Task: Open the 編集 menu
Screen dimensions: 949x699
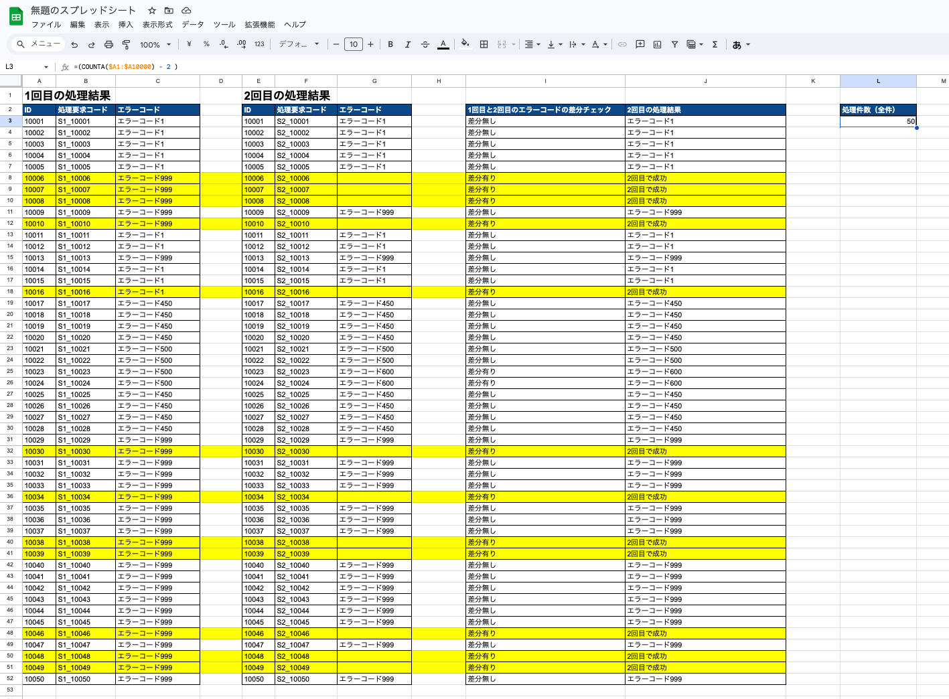Action: 78,25
